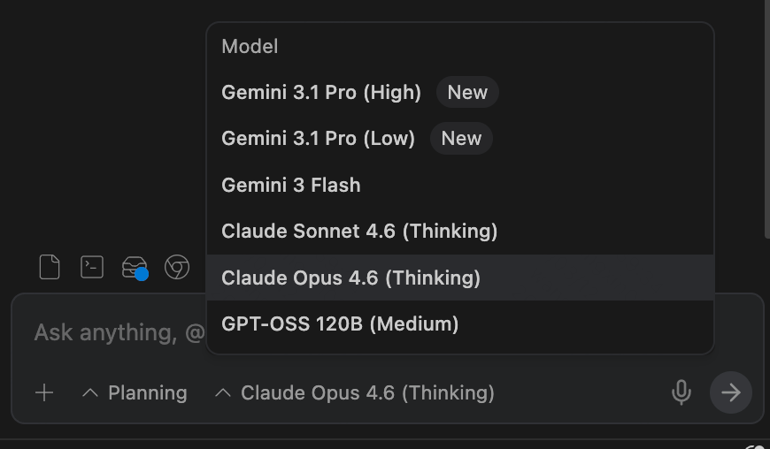This screenshot has height=449, width=770.
Task: Click the New badge beside Gemini High
Action: tap(467, 92)
